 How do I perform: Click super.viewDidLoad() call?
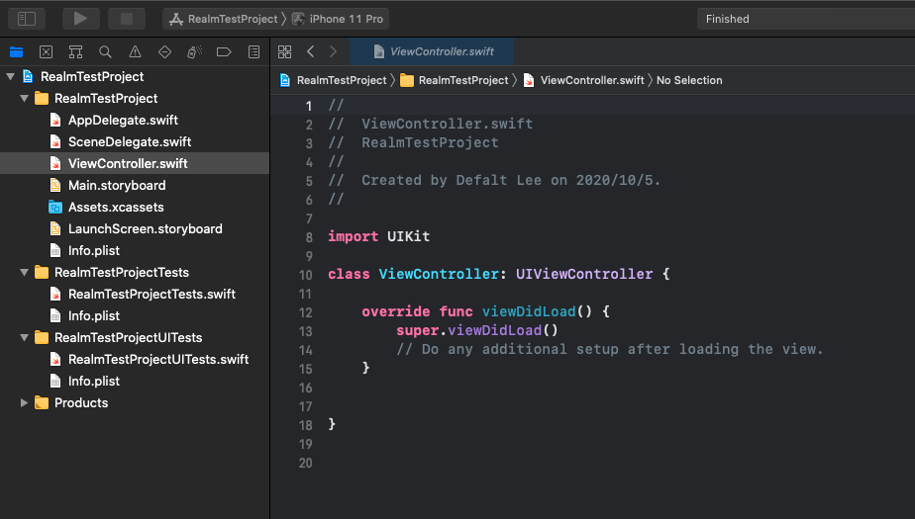(x=476, y=330)
